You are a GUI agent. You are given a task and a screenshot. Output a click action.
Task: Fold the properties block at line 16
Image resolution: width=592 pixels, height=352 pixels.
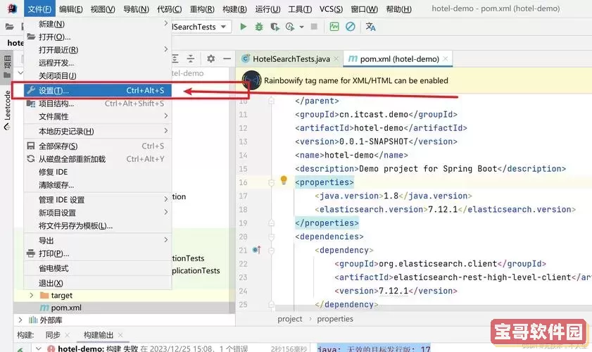point(271,182)
